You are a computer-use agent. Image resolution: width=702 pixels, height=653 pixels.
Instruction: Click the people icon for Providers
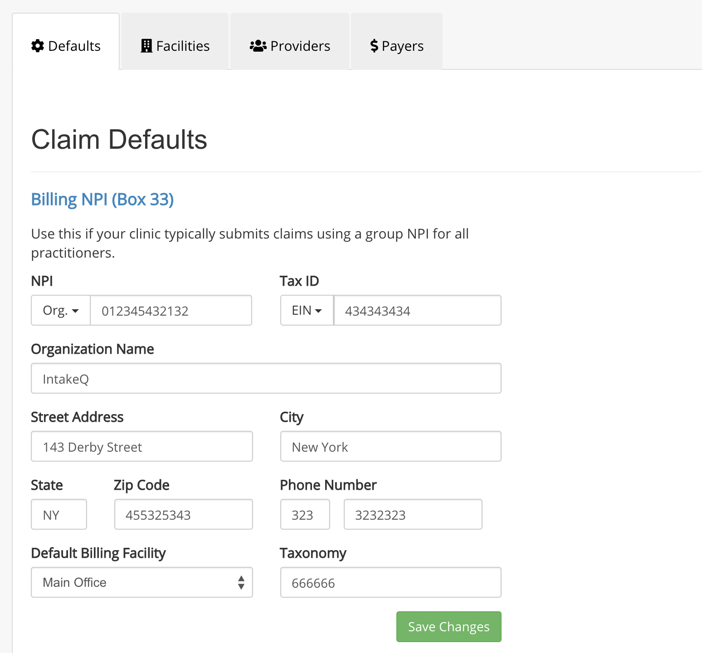(x=258, y=46)
